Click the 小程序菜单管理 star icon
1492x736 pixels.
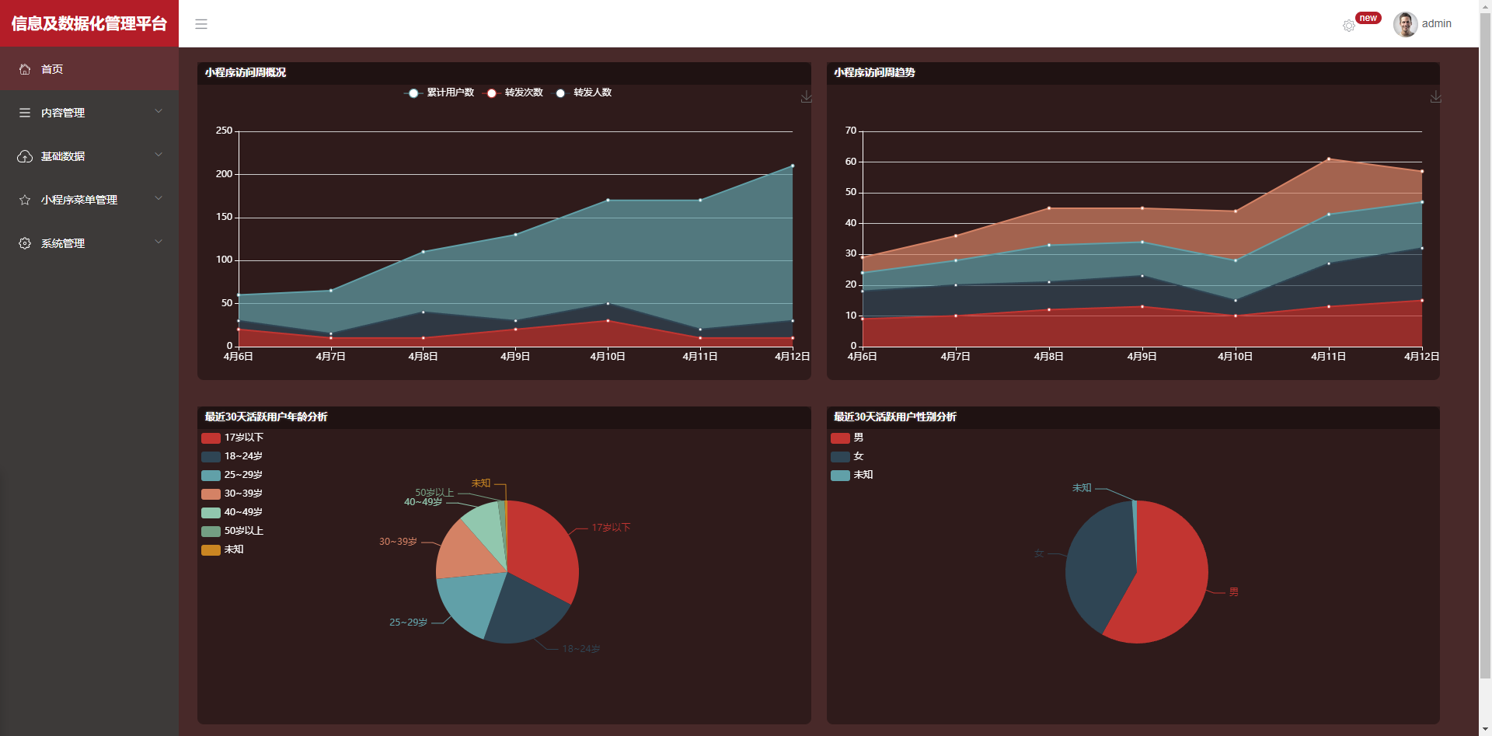(x=25, y=200)
